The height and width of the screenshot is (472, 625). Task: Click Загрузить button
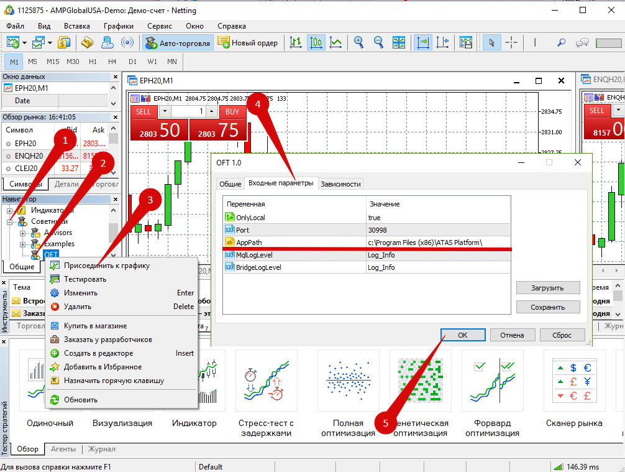pyautogui.click(x=548, y=288)
